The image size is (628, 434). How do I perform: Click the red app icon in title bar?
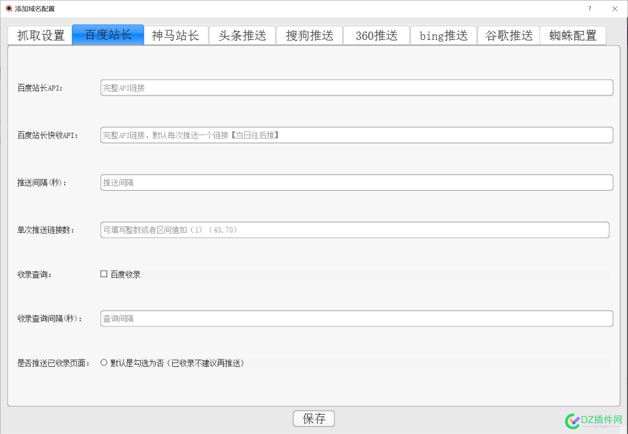coord(9,8)
